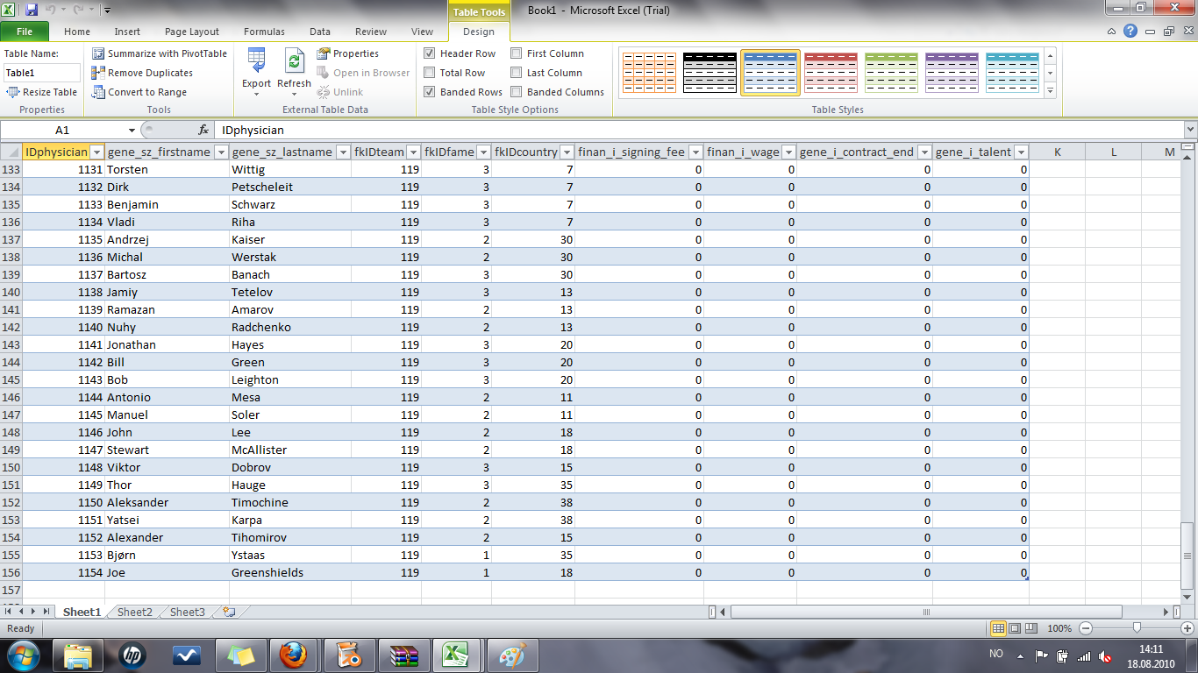1198x673 pixels.
Task: Switch to Sheet2 worksheet tab
Action: [135, 613]
